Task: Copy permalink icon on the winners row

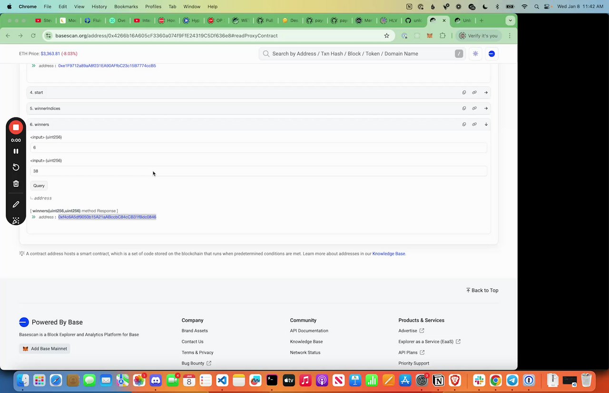Action: [474, 125]
